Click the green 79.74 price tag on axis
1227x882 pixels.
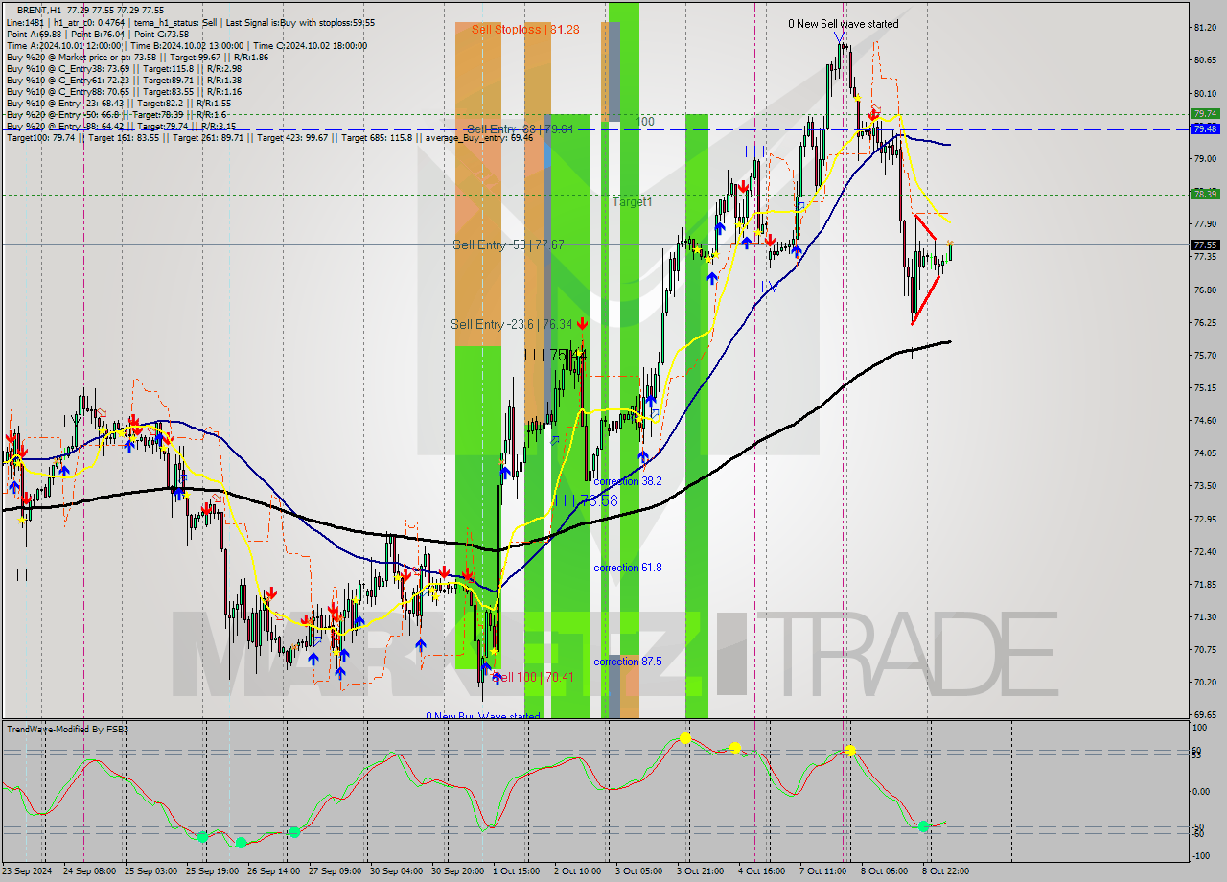[x=1205, y=113]
